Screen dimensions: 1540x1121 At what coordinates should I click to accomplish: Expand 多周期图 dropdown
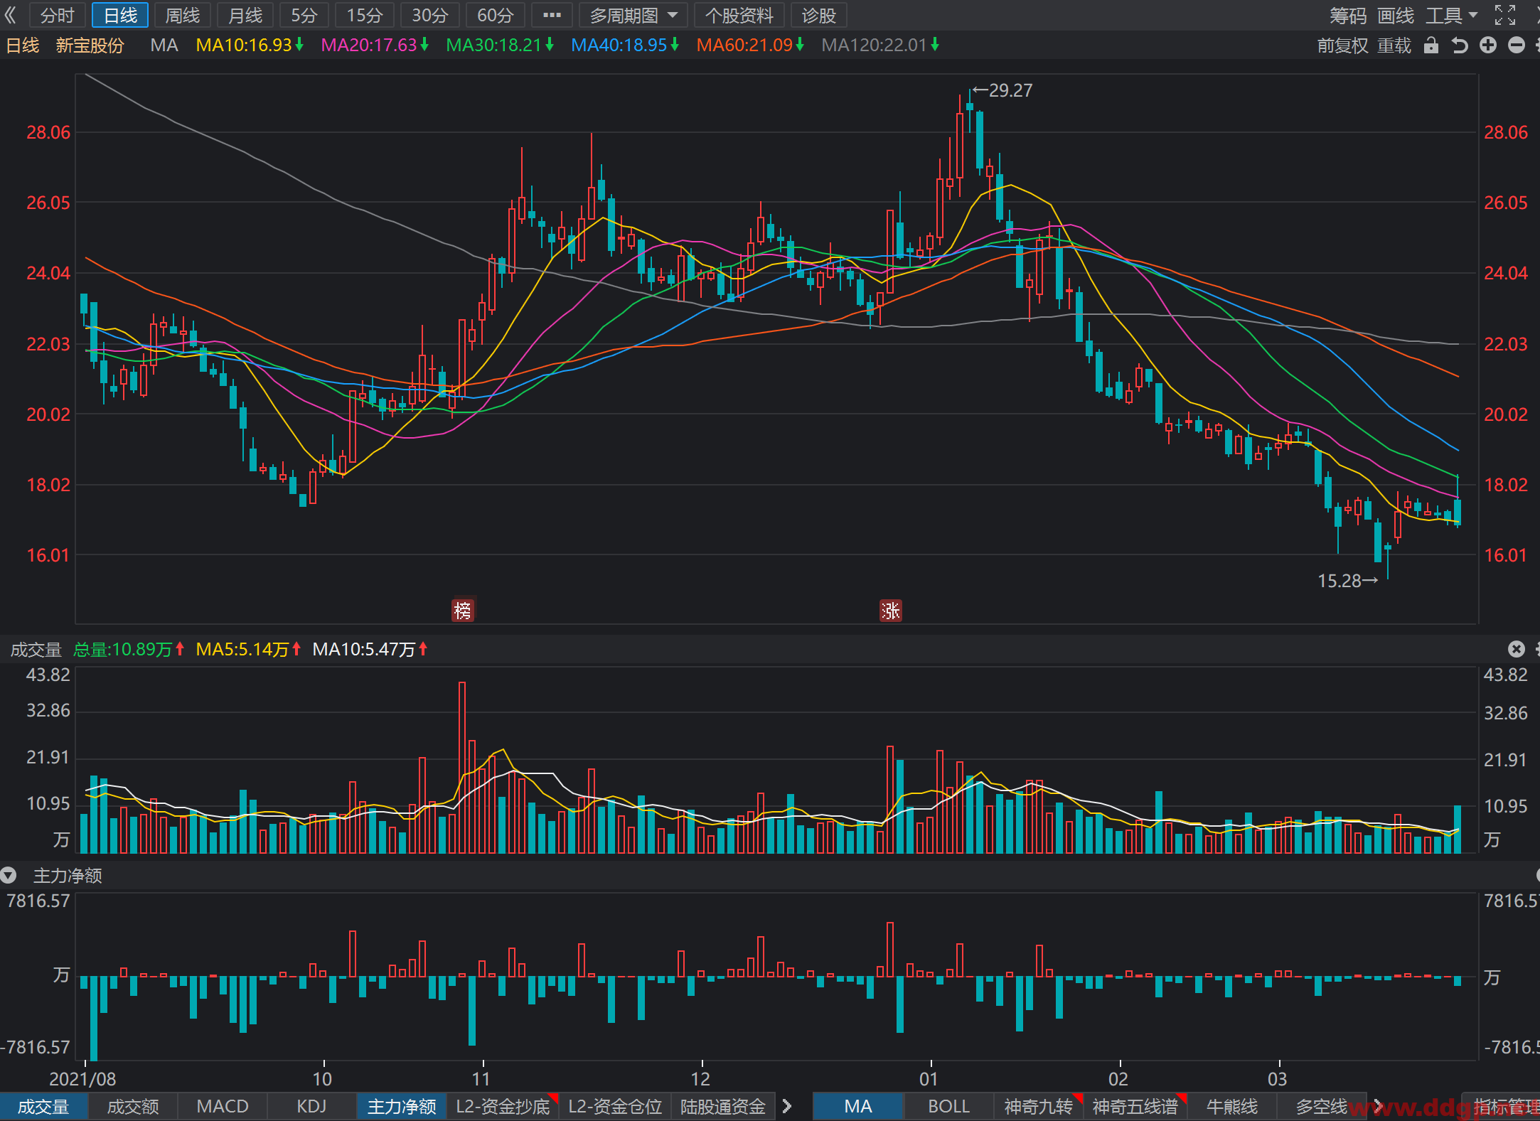click(633, 15)
